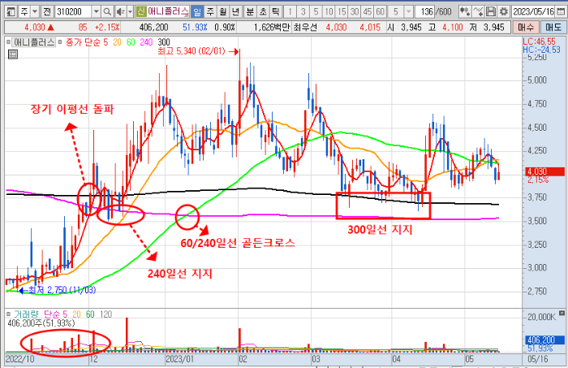Click the 1 interval preset button
This screenshot has height=368, width=568.
point(290,12)
